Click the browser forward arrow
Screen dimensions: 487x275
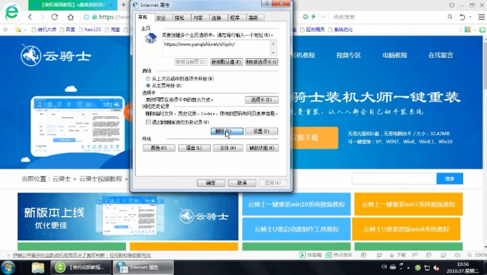click(43, 17)
